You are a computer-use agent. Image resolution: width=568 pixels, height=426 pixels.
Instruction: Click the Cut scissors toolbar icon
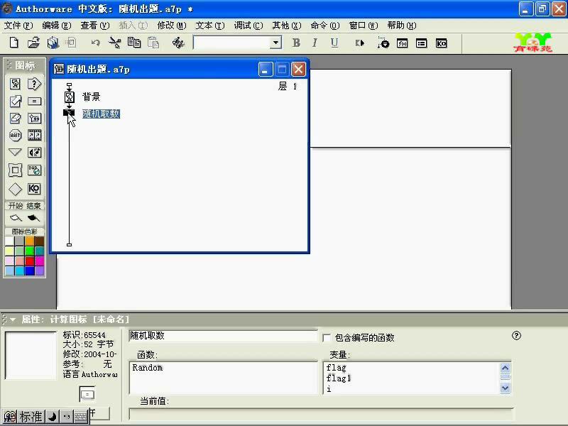pos(115,43)
